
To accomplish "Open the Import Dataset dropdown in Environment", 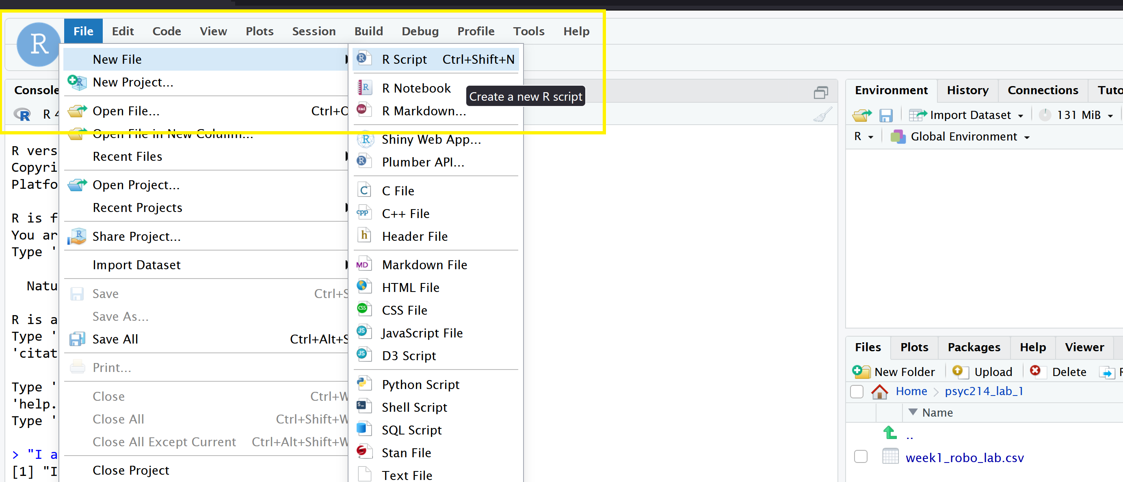I will [x=966, y=115].
